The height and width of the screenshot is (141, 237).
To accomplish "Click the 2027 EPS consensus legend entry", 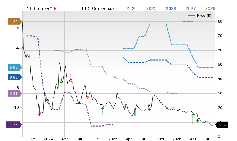I will pyautogui.click(x=186, y=8).
